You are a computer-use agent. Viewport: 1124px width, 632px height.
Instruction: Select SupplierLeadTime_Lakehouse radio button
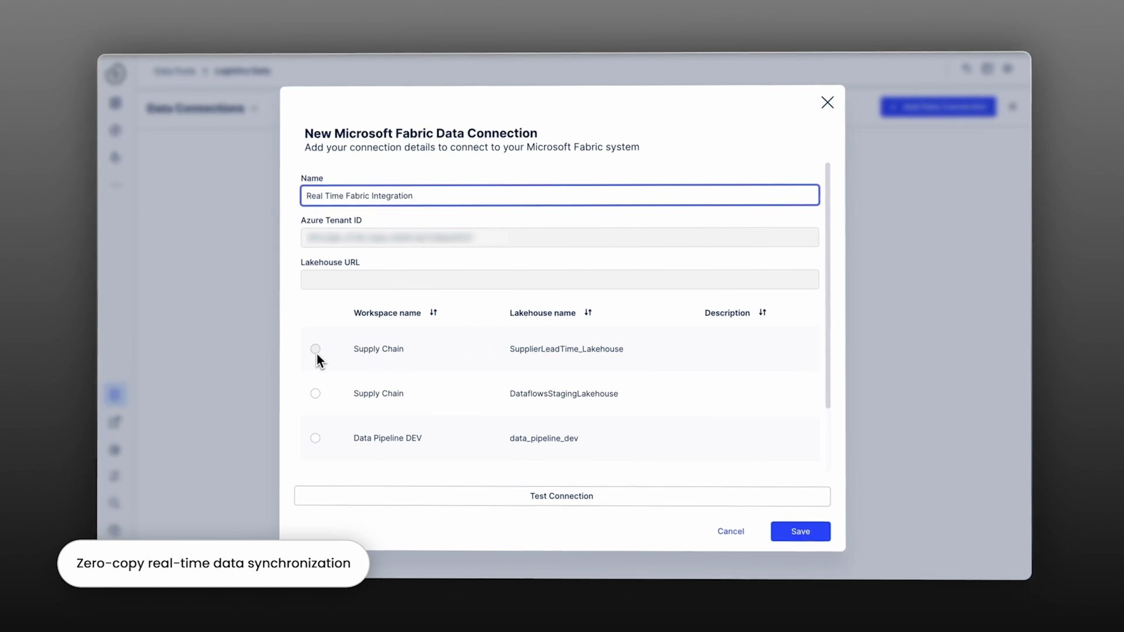316,349
